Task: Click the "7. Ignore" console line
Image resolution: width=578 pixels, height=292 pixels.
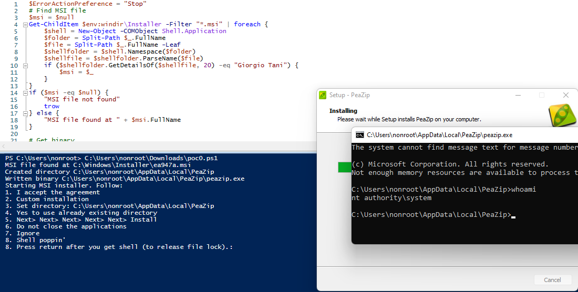Action: point(22,233)
